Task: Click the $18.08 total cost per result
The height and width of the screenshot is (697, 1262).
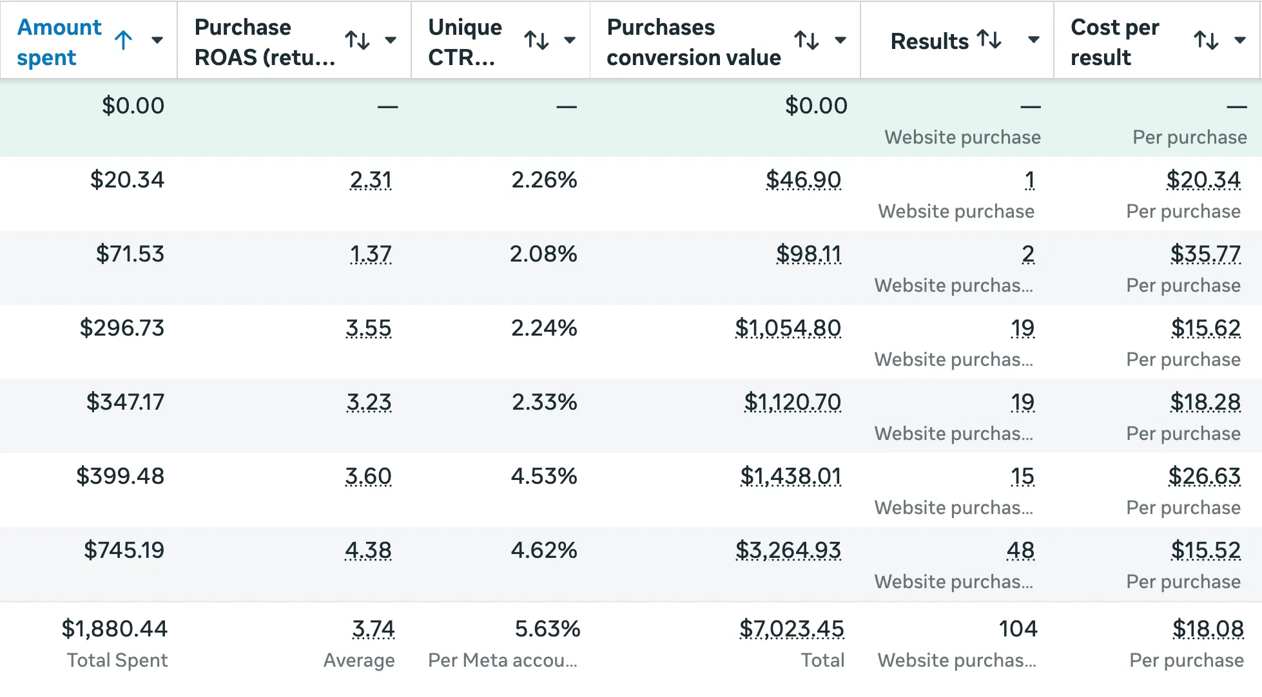Action: (1208, 629)
